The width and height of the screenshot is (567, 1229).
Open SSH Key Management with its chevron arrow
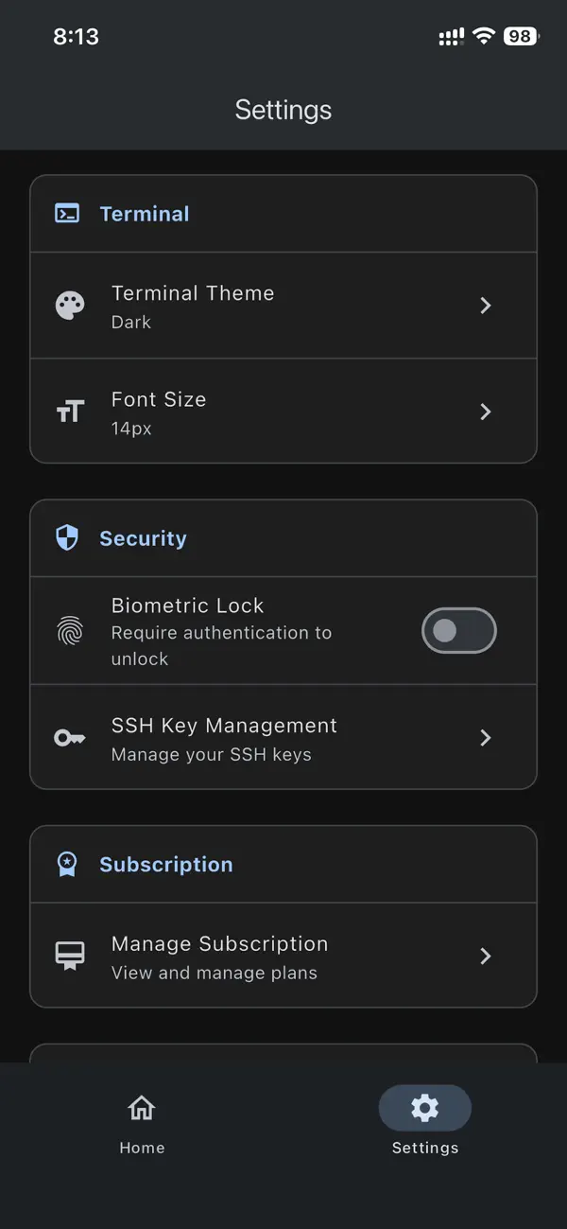point(485,738)
